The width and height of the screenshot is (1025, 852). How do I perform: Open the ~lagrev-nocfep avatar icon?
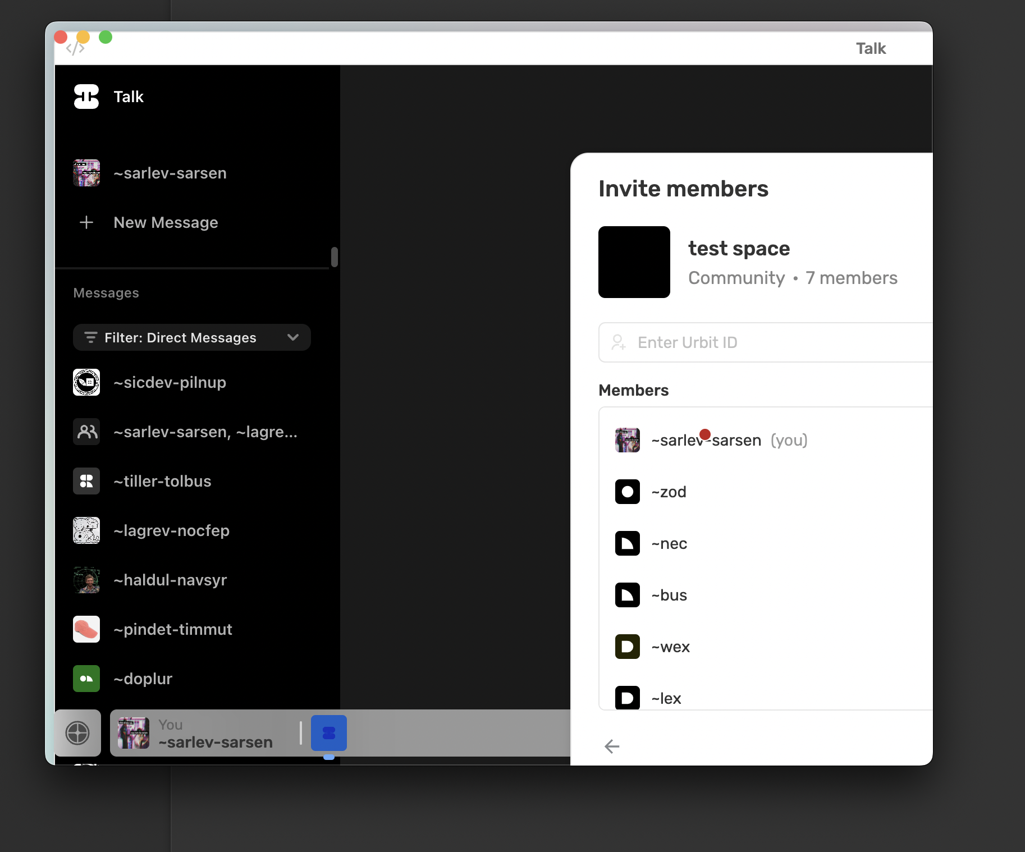(x=86, y=530)
